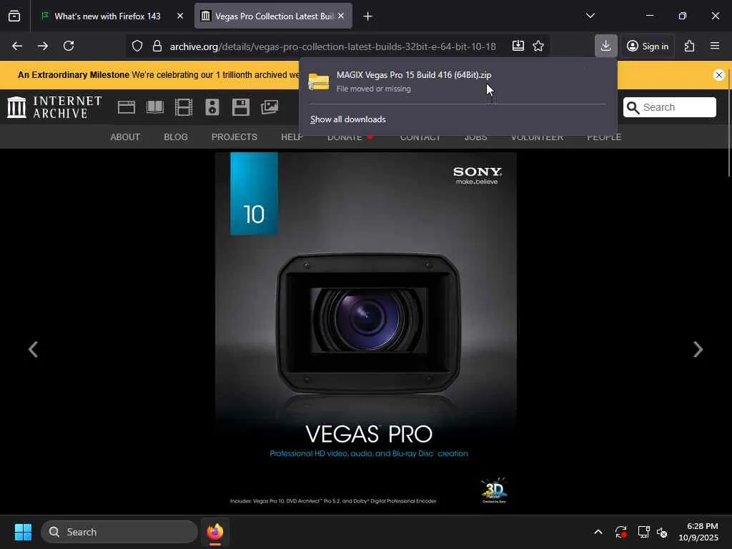Toggle the Downloads toolbar button

(x=606, y=46)
